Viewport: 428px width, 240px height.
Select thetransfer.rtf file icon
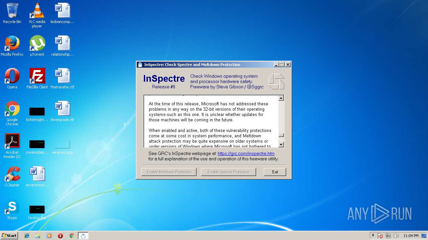[x=62, y=79]
